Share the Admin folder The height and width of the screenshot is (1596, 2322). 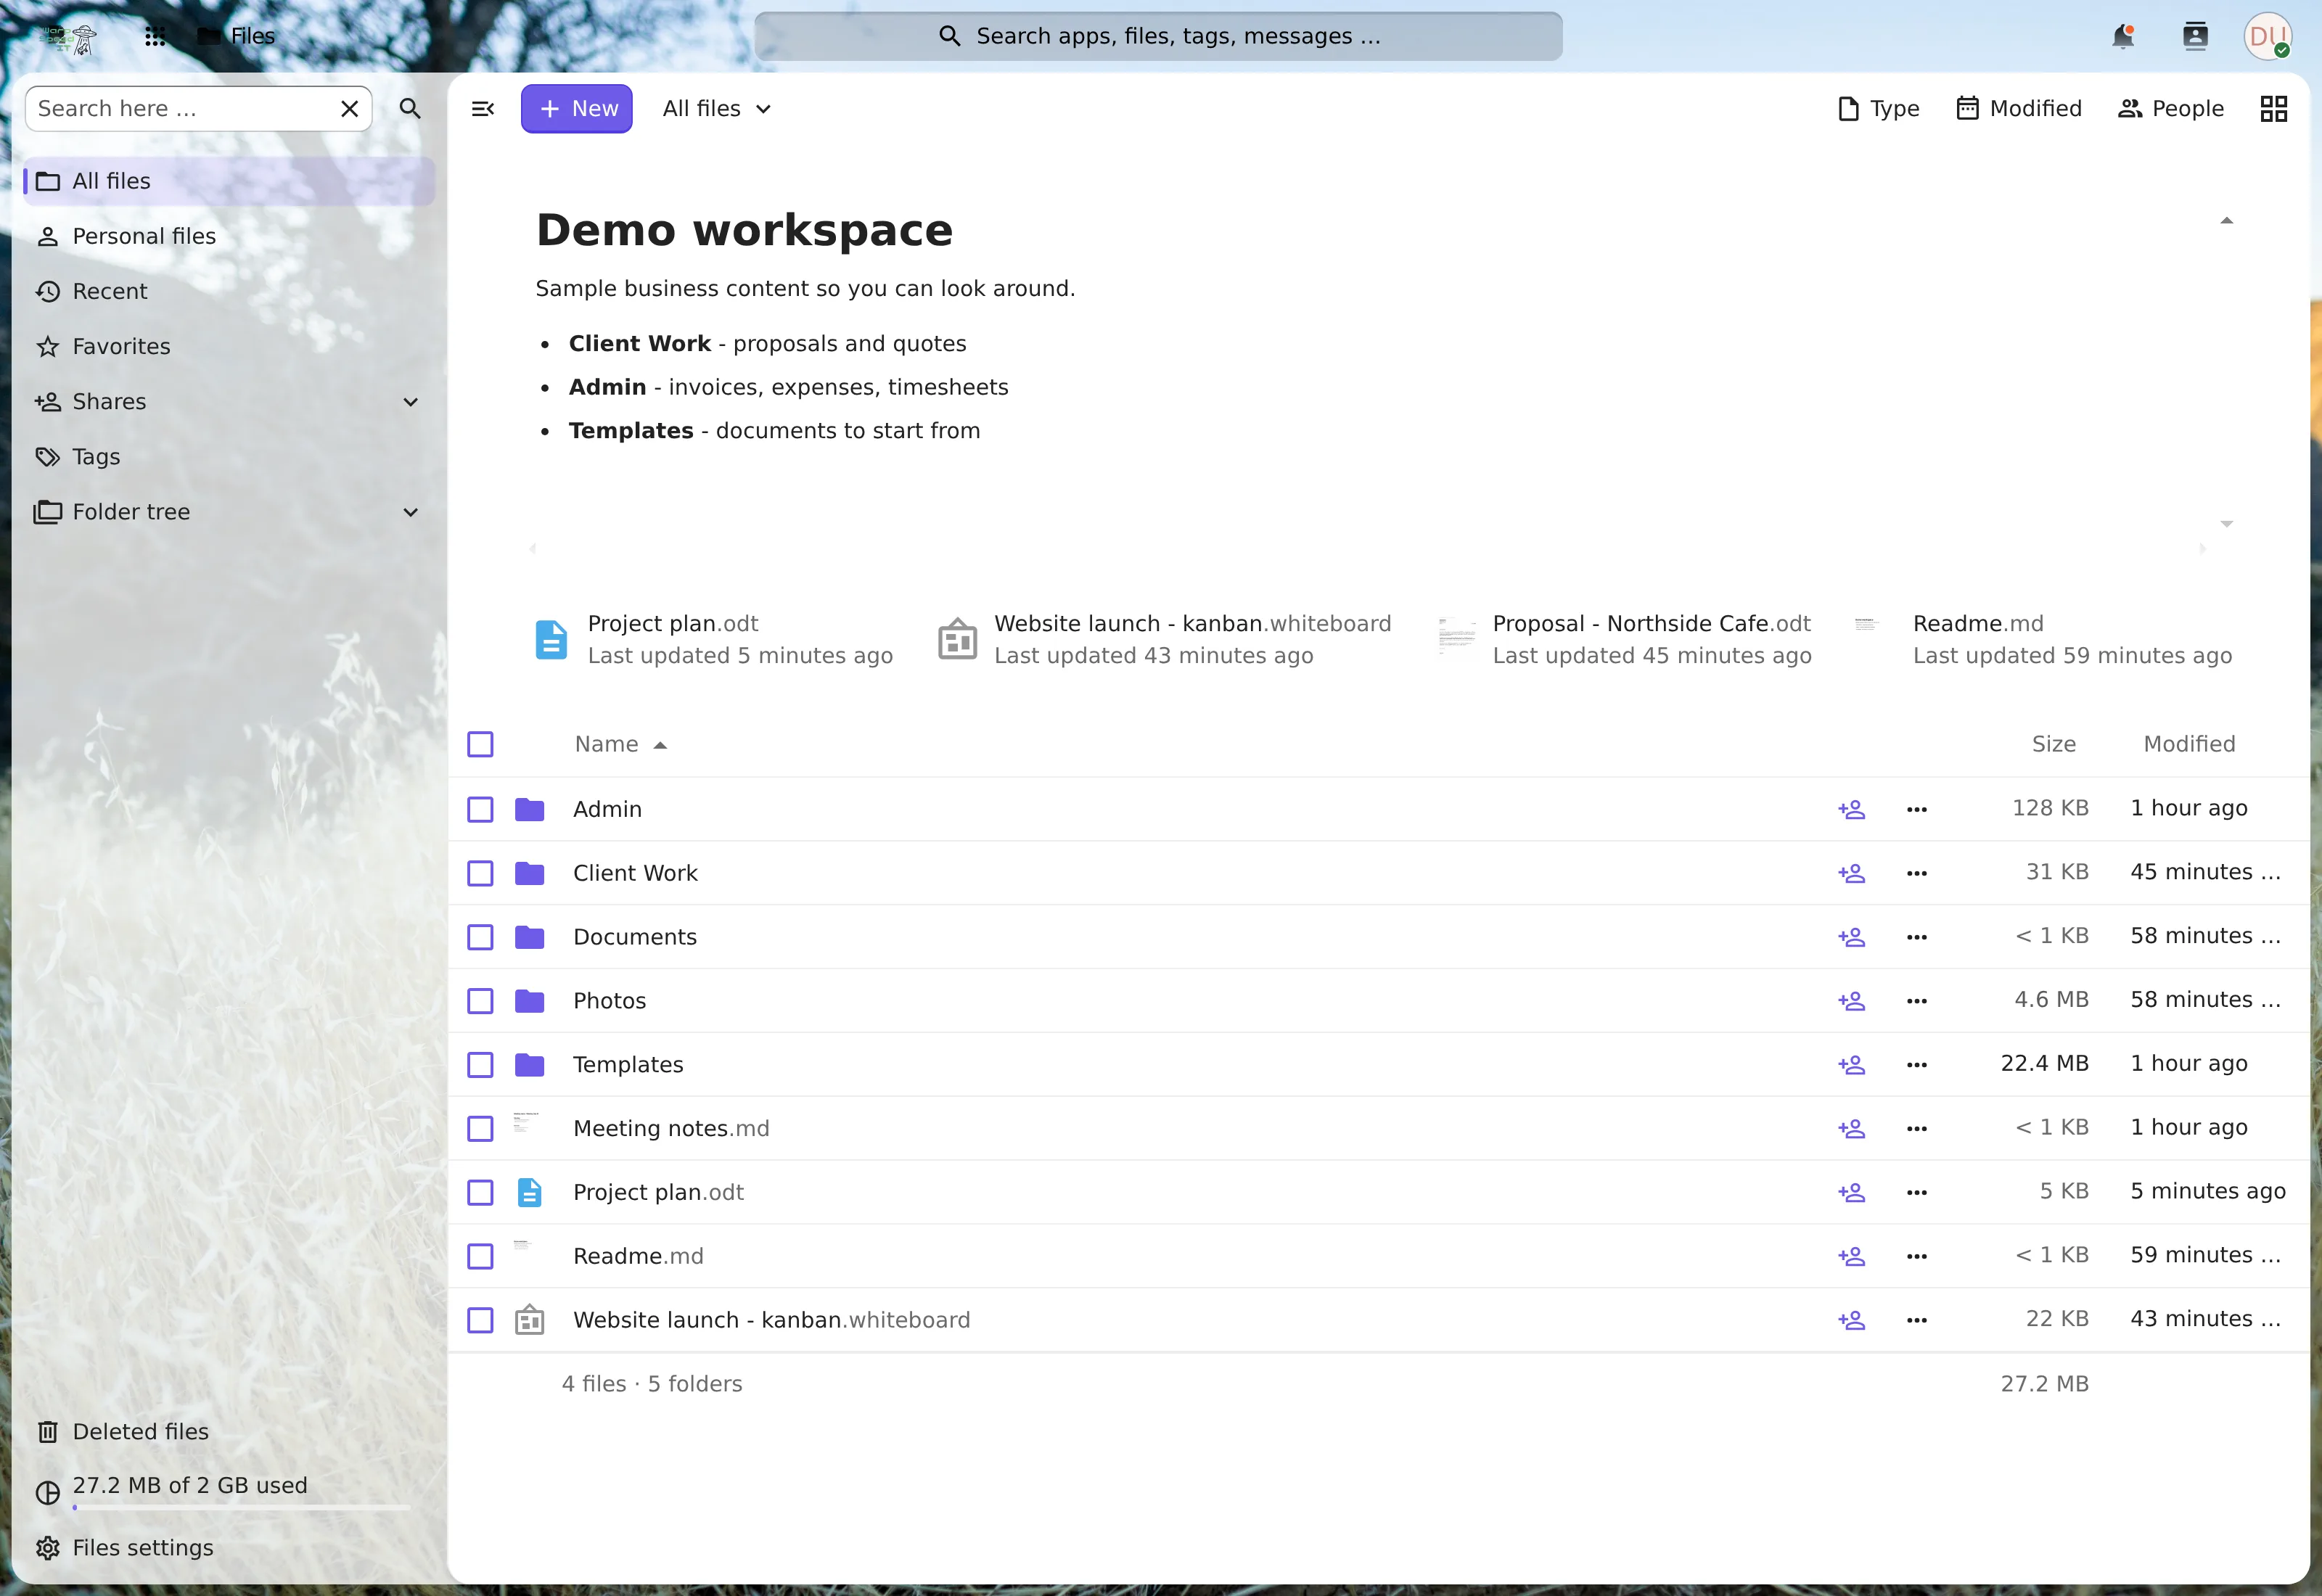coord(1851,809)
